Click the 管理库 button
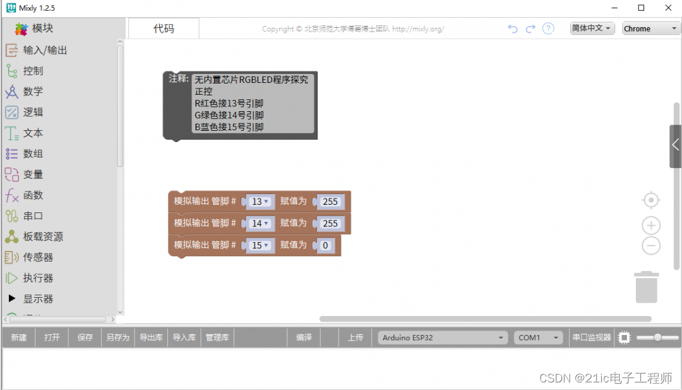Screen dimensions: 682x390 pos(217,338)
